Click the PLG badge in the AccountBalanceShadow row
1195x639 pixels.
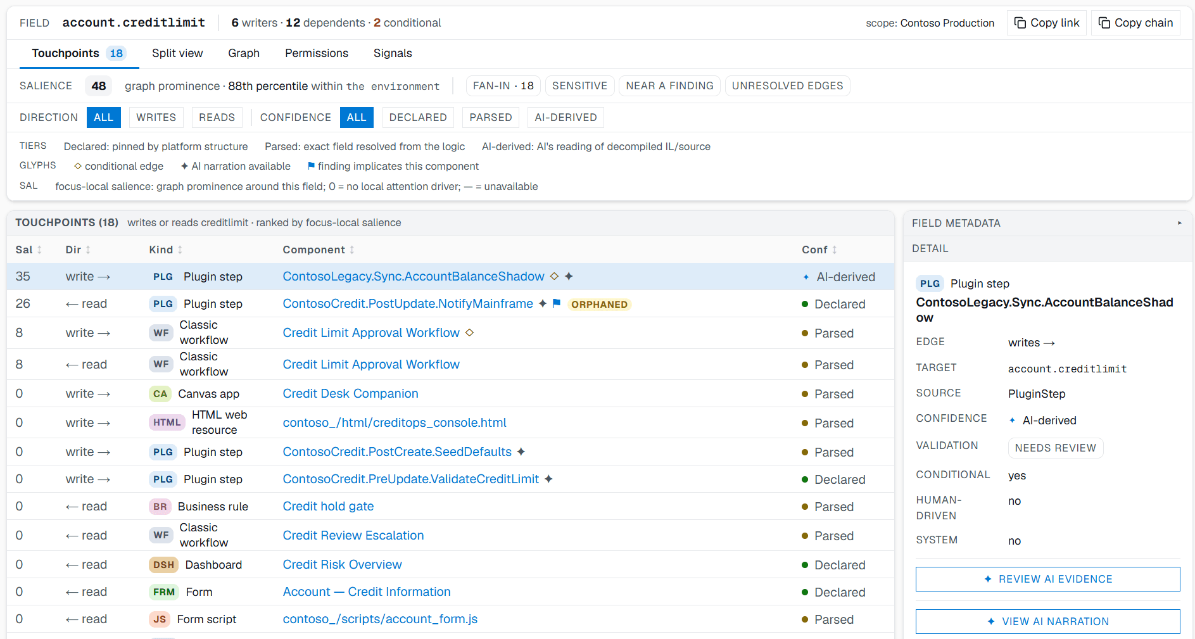pos(163,277)
